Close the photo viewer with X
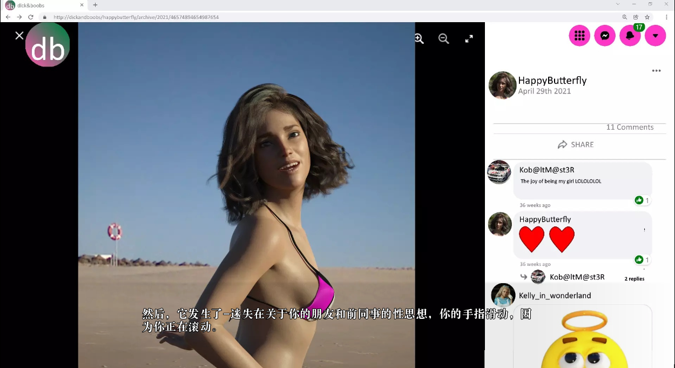Image resolution: width=675 pixels, height=368 pixels. point(19,36)
